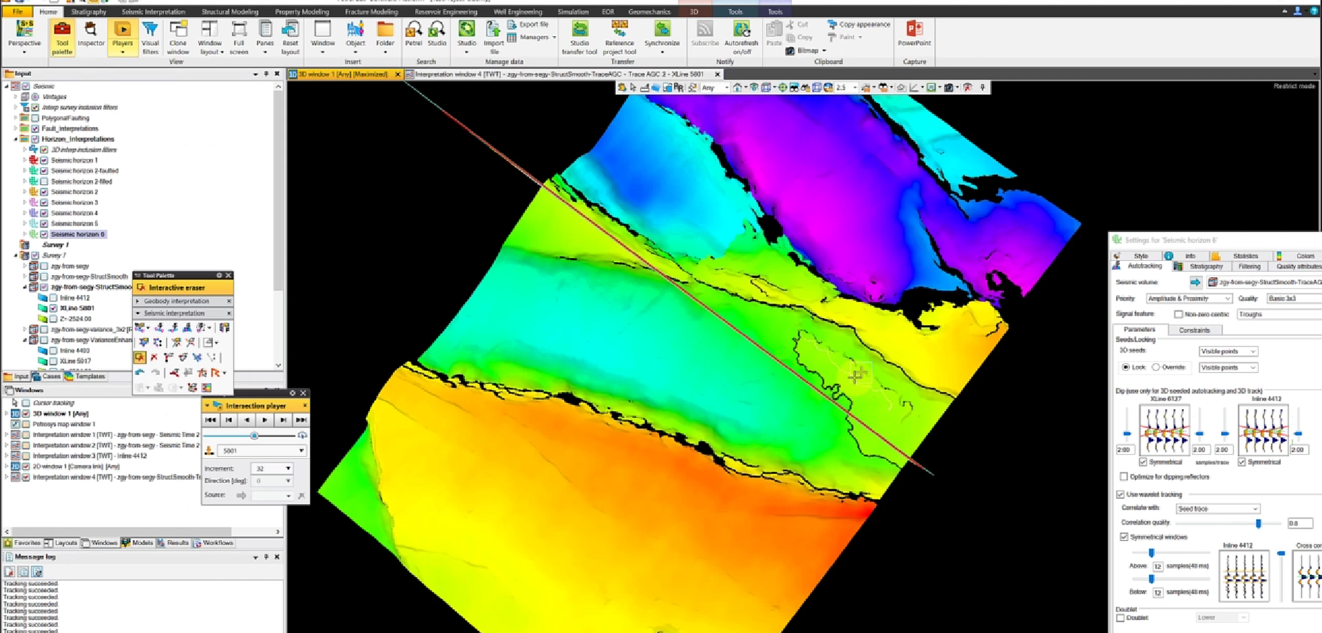Expand Geobody interpretation section
1322x633 pixels.
click(138, 301)
